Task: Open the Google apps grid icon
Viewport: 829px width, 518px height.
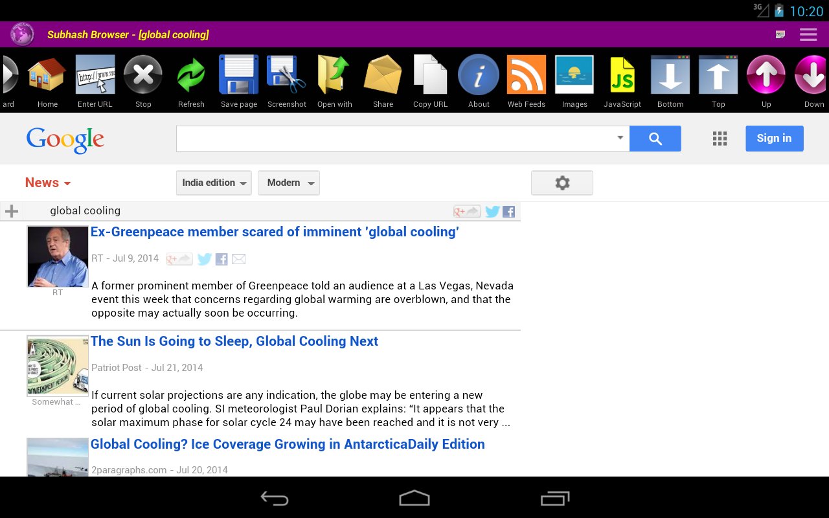Action: click(x=720, y=139)
